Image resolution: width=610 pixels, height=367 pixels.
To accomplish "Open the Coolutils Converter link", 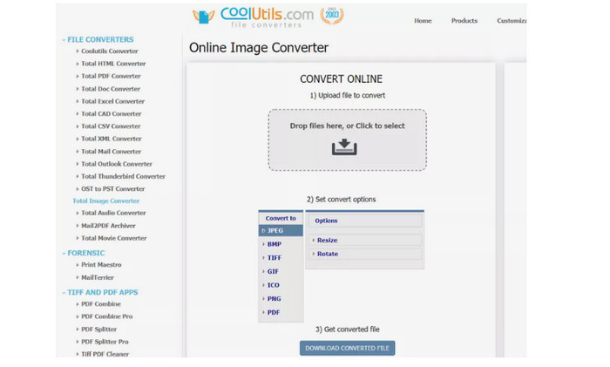I will tap(109, 51).
